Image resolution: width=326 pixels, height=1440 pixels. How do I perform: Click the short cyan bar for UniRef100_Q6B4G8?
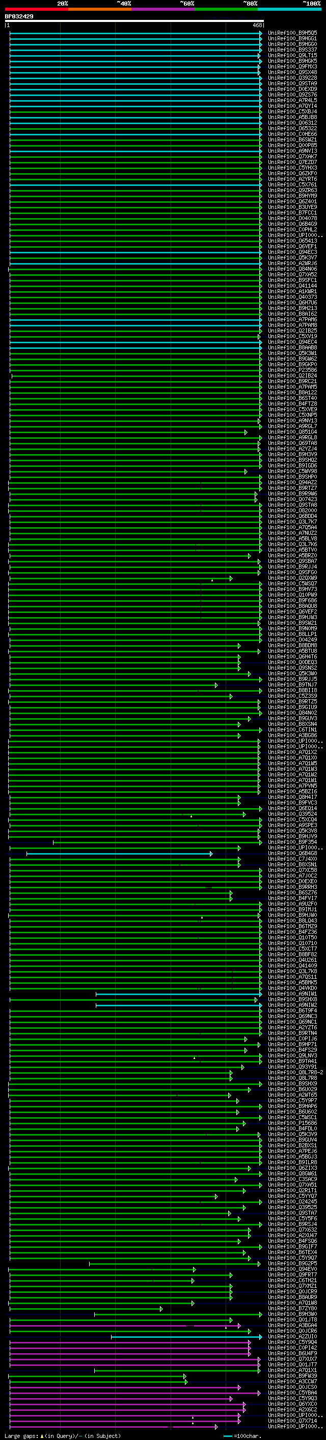[x=119, y=853]
